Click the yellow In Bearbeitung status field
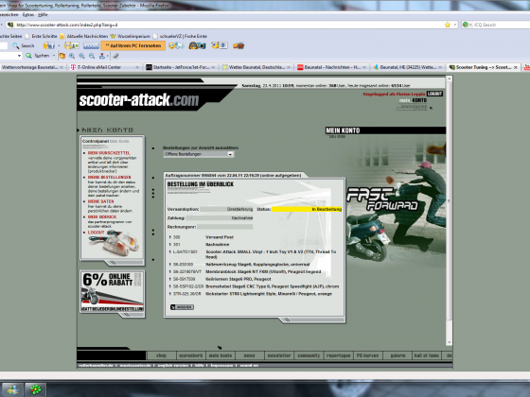This screenshot has width=530, height=397. 307,209
